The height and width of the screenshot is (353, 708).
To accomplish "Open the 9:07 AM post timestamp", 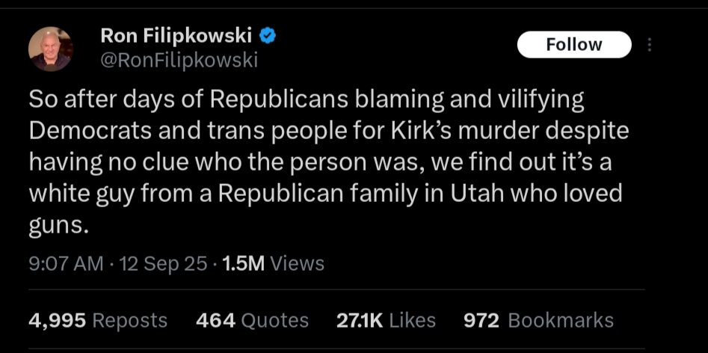I will (x=66, y=263).
